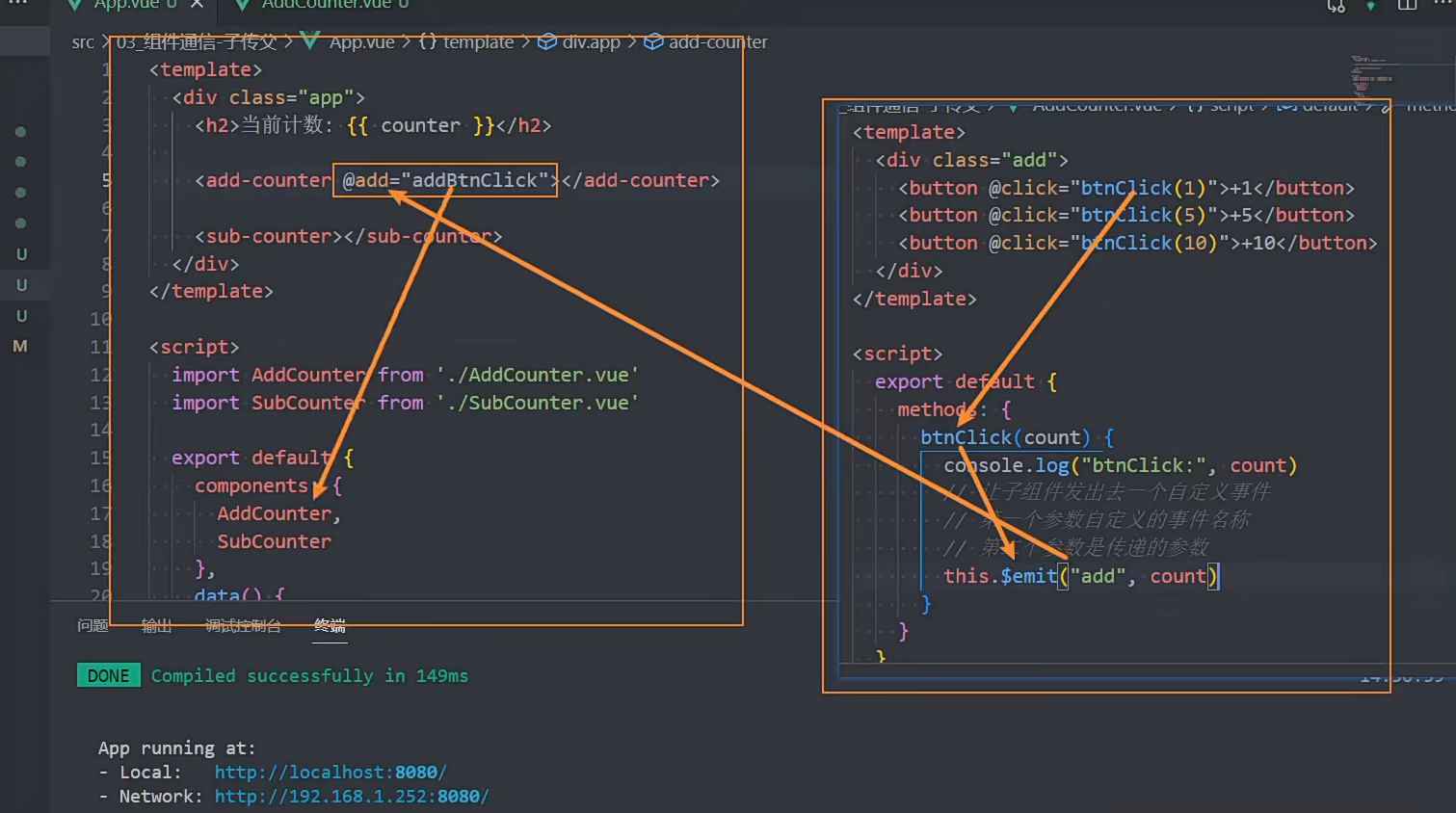
Task: Place cursor on the h2 当前计数 line
Action: tap(373, 126)
